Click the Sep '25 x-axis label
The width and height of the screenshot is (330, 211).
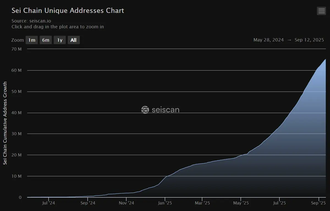point(318,203)
